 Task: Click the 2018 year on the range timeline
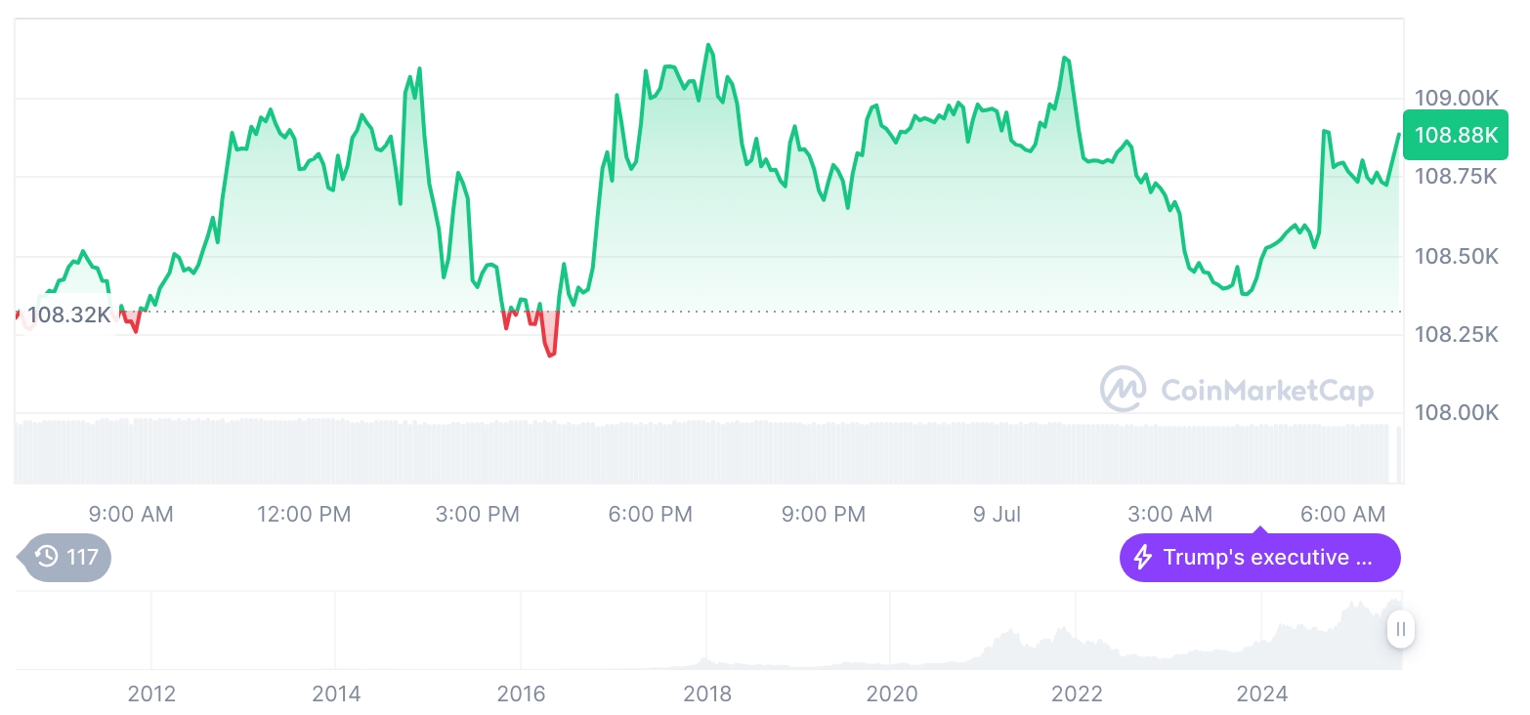pyautogui.click(x=706, y=694)
